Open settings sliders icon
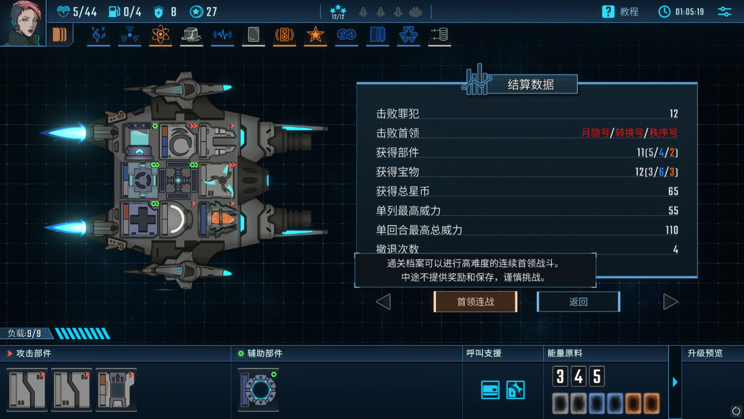 (x=725, y=11)
